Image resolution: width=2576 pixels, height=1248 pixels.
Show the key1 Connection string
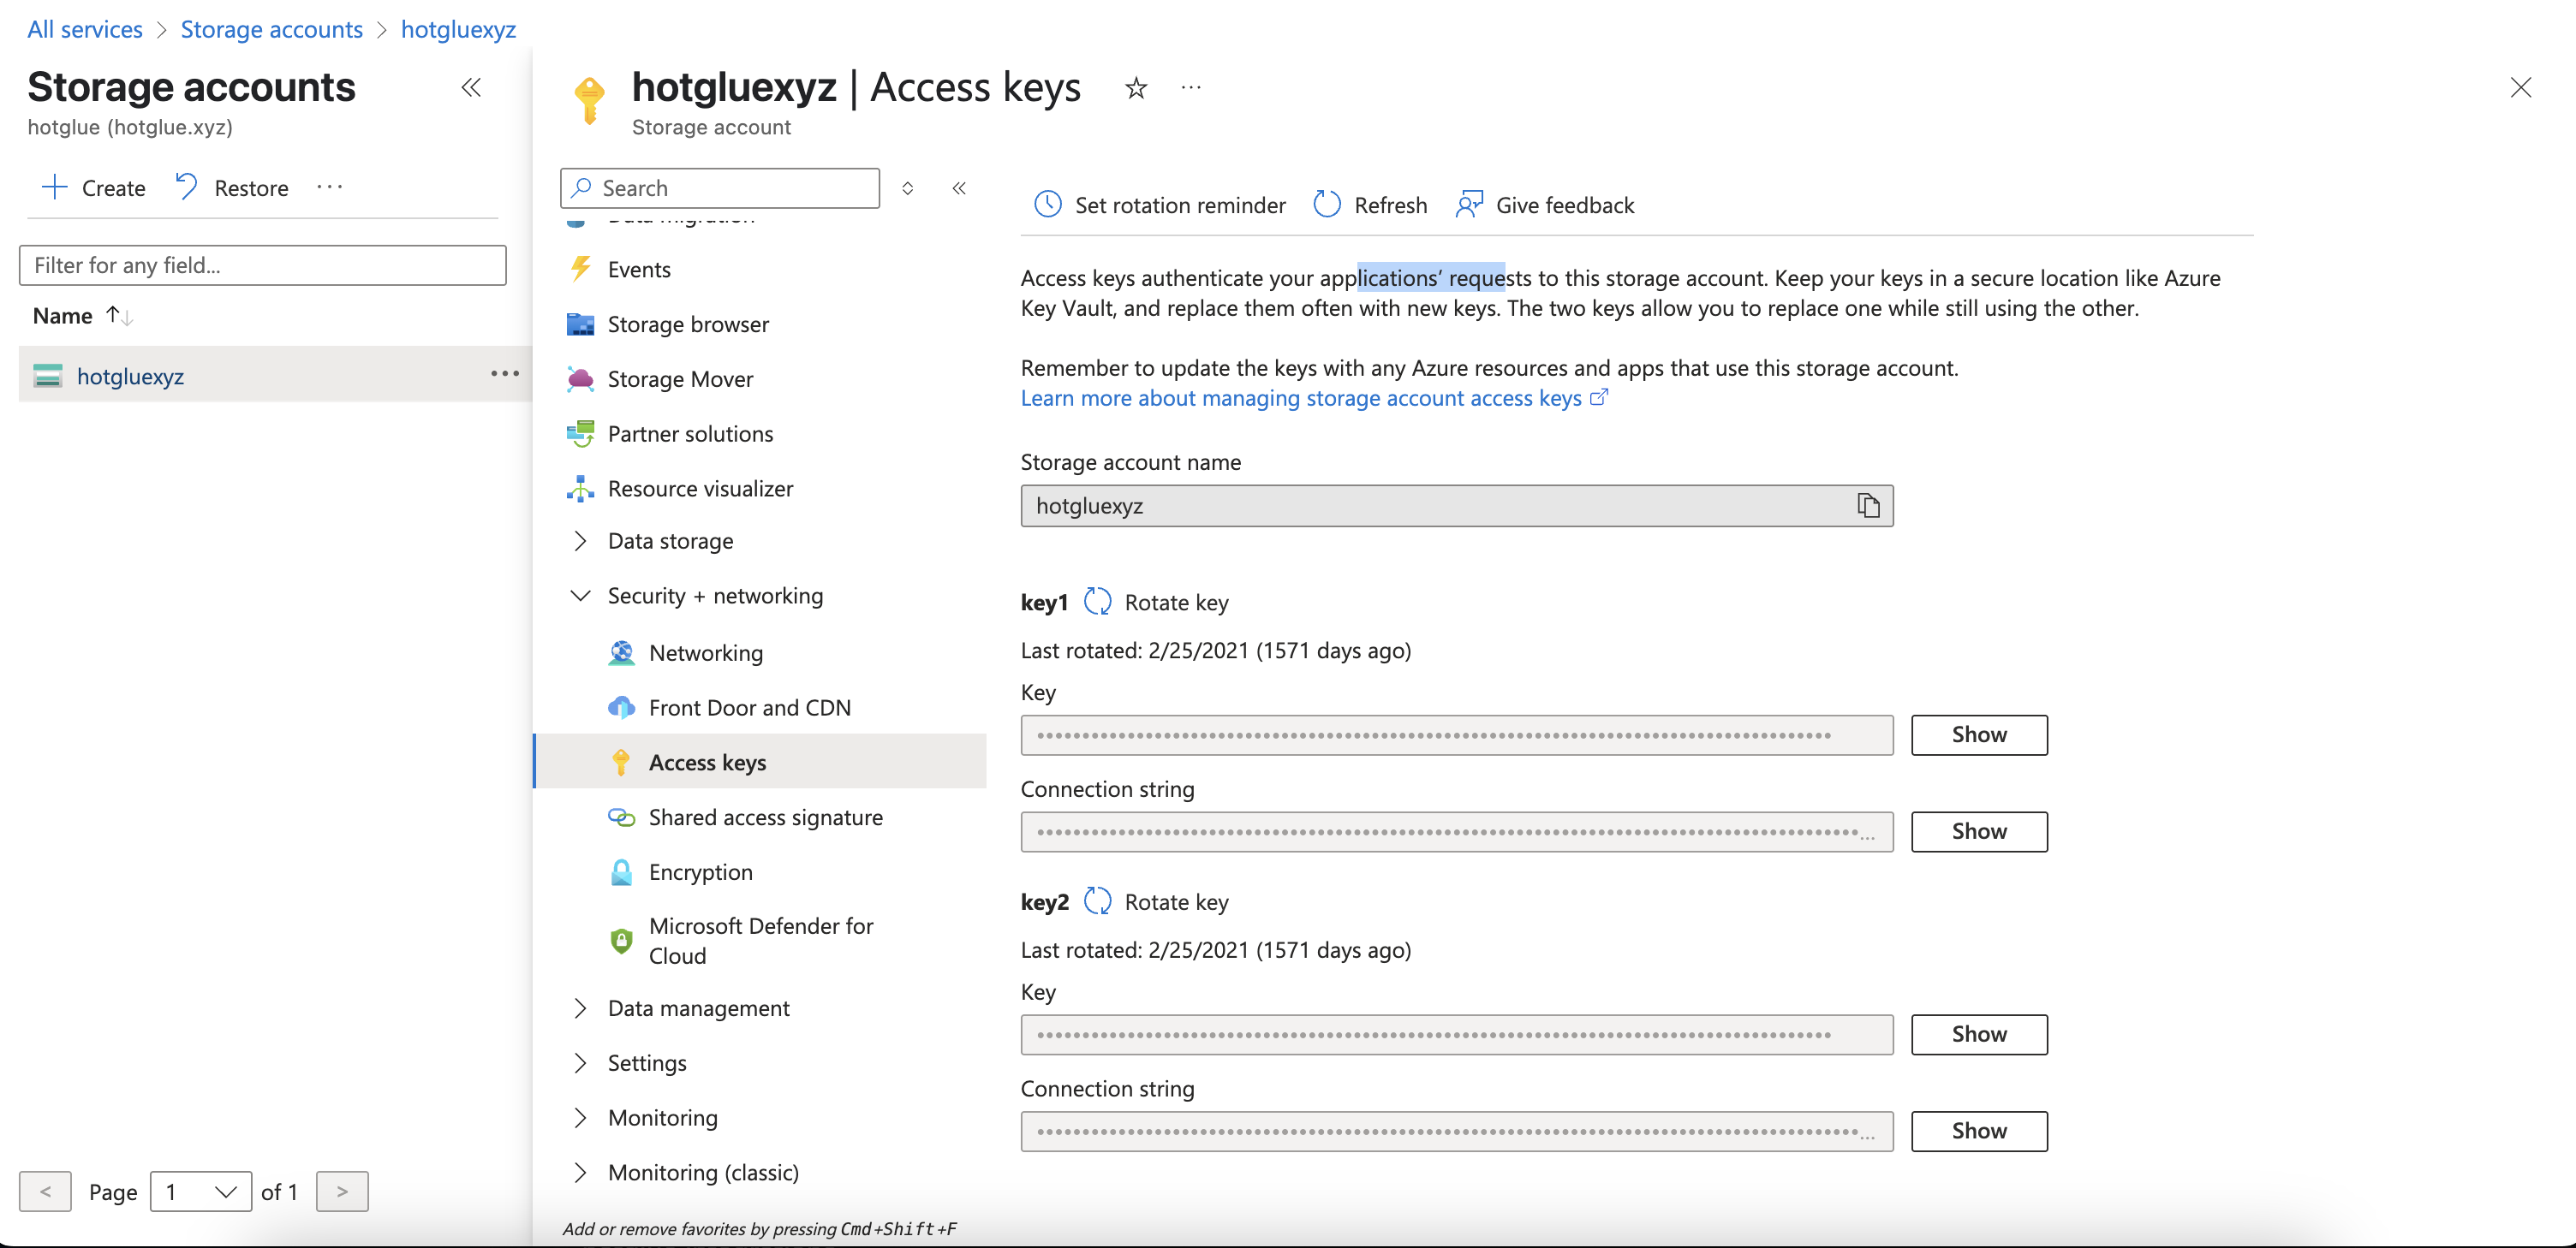point(1978,831)
